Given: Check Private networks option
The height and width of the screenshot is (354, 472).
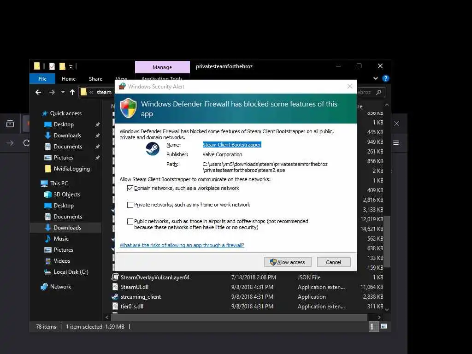Looking at the screenshot, I should pos(130,205).
